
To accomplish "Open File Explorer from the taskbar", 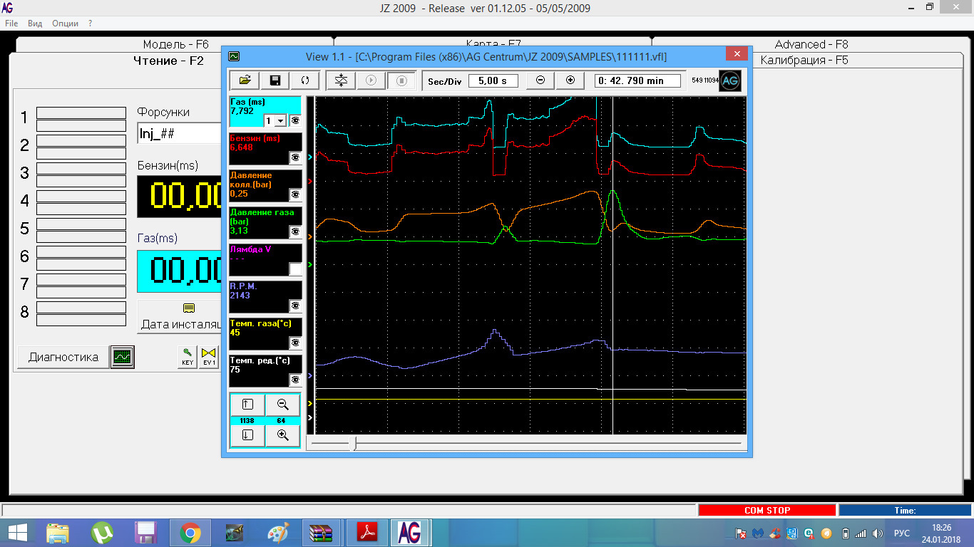I will pyautogui.click(x=58, y=533).
